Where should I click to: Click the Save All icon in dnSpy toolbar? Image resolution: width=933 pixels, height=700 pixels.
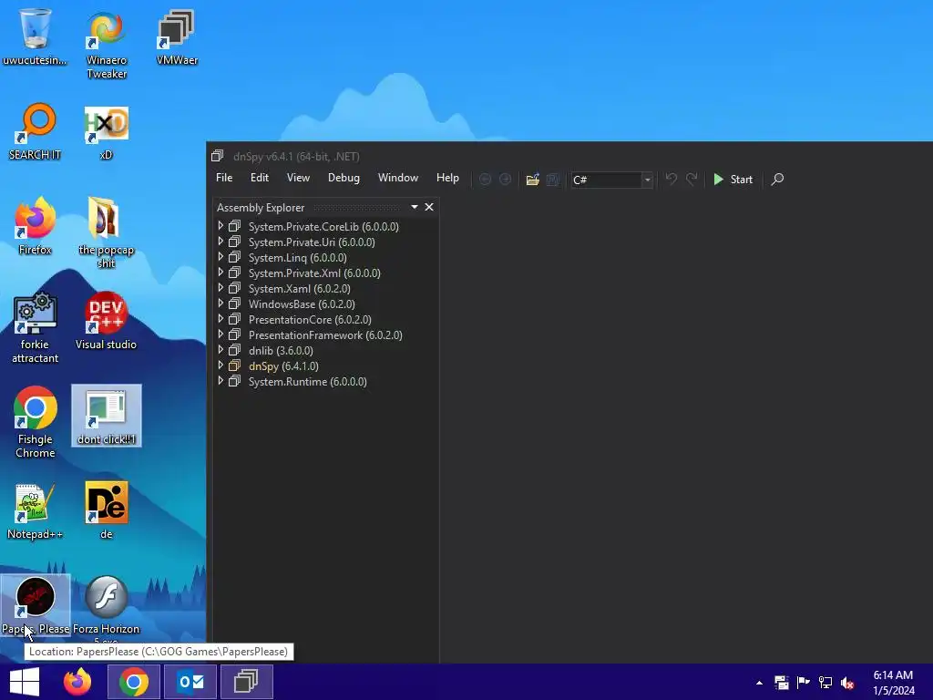coord(553,180)
